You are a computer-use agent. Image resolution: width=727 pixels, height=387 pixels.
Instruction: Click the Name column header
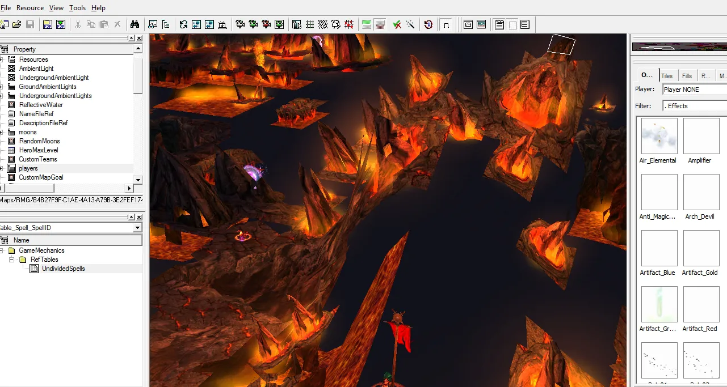(x=71, y=240)
